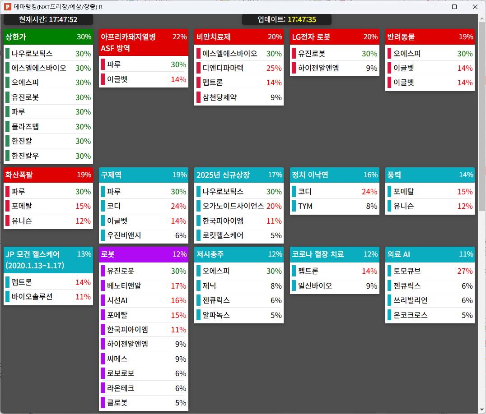
Task: Click 오에스피 in the 반려동물 card
Action: 430,54
